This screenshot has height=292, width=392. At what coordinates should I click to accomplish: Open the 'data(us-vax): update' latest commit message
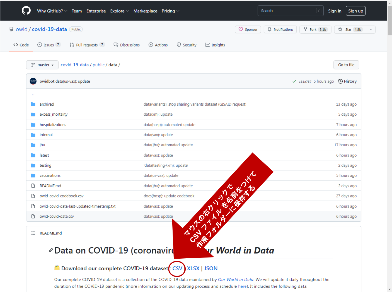(73, 81)
